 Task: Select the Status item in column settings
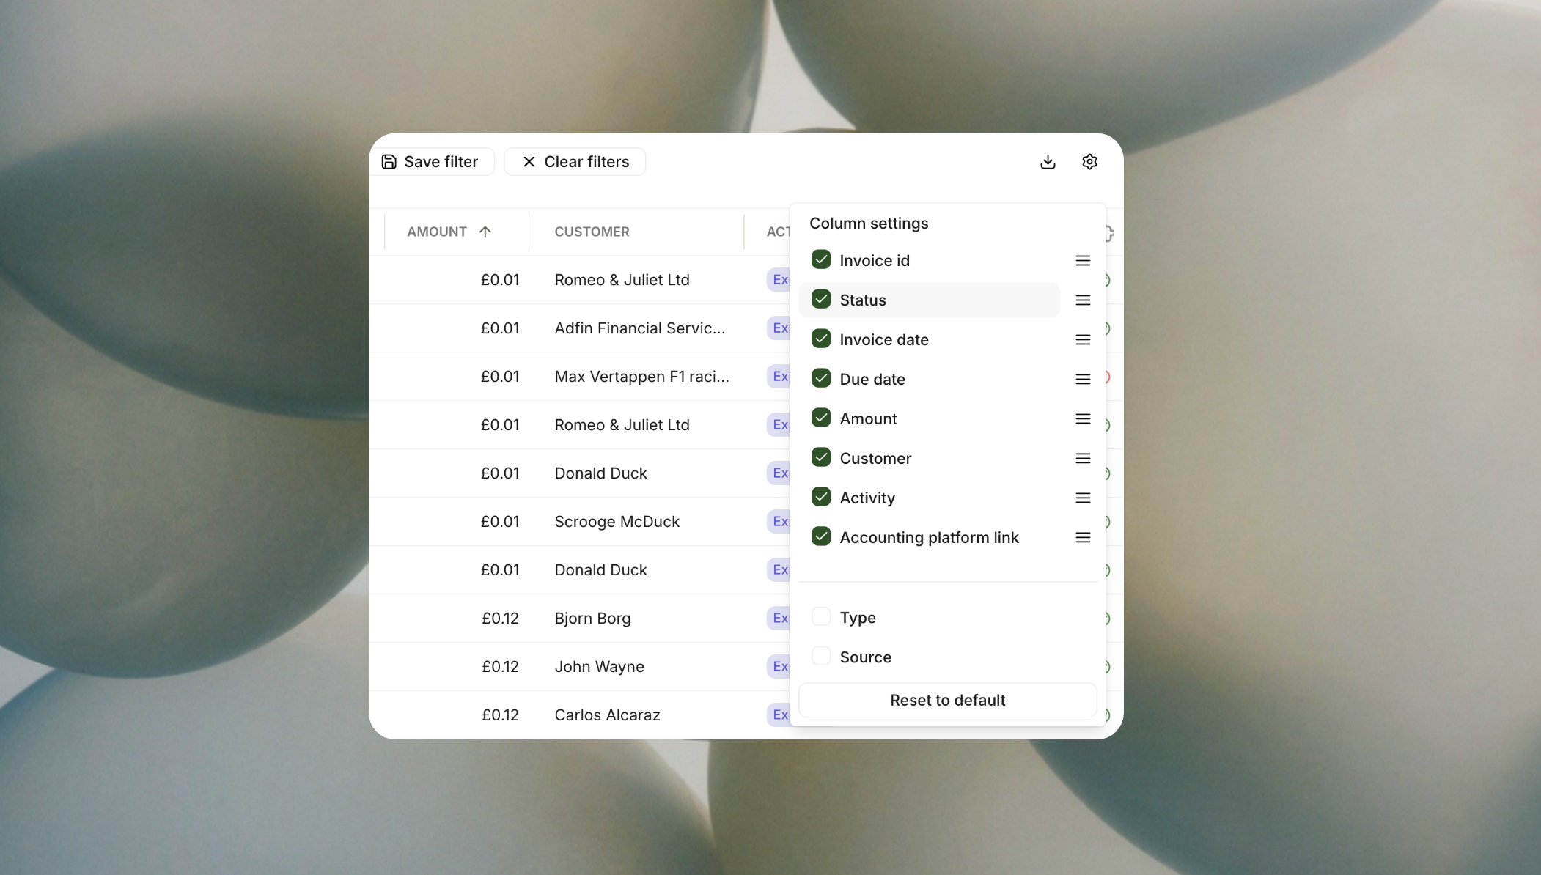coord(862,300)
